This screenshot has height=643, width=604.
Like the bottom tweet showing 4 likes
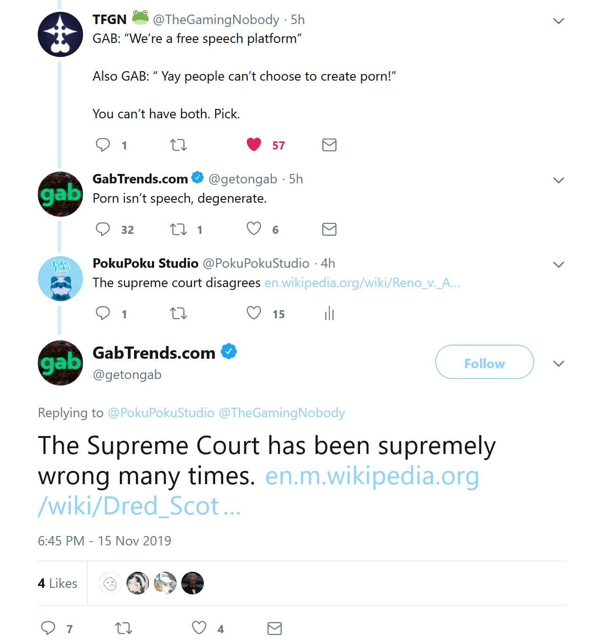point(199,628)
